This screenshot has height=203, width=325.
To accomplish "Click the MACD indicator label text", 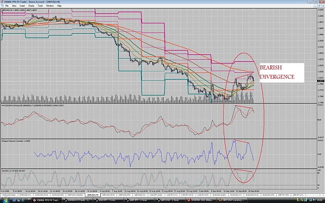I will click(x=33, y=106).
